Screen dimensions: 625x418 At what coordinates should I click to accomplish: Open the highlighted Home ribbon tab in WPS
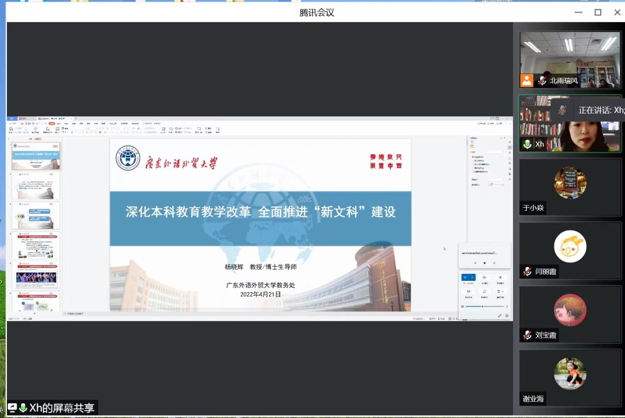pos(51,123)
